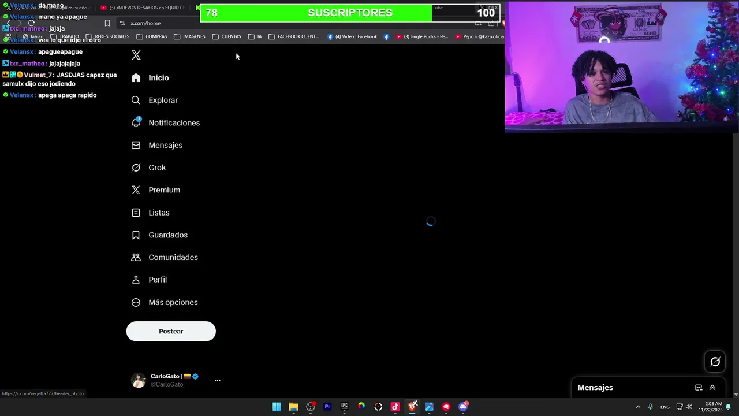739x416 pixels.
Task: Click the Comunidades people icon
Action: (x=136, y=258)
